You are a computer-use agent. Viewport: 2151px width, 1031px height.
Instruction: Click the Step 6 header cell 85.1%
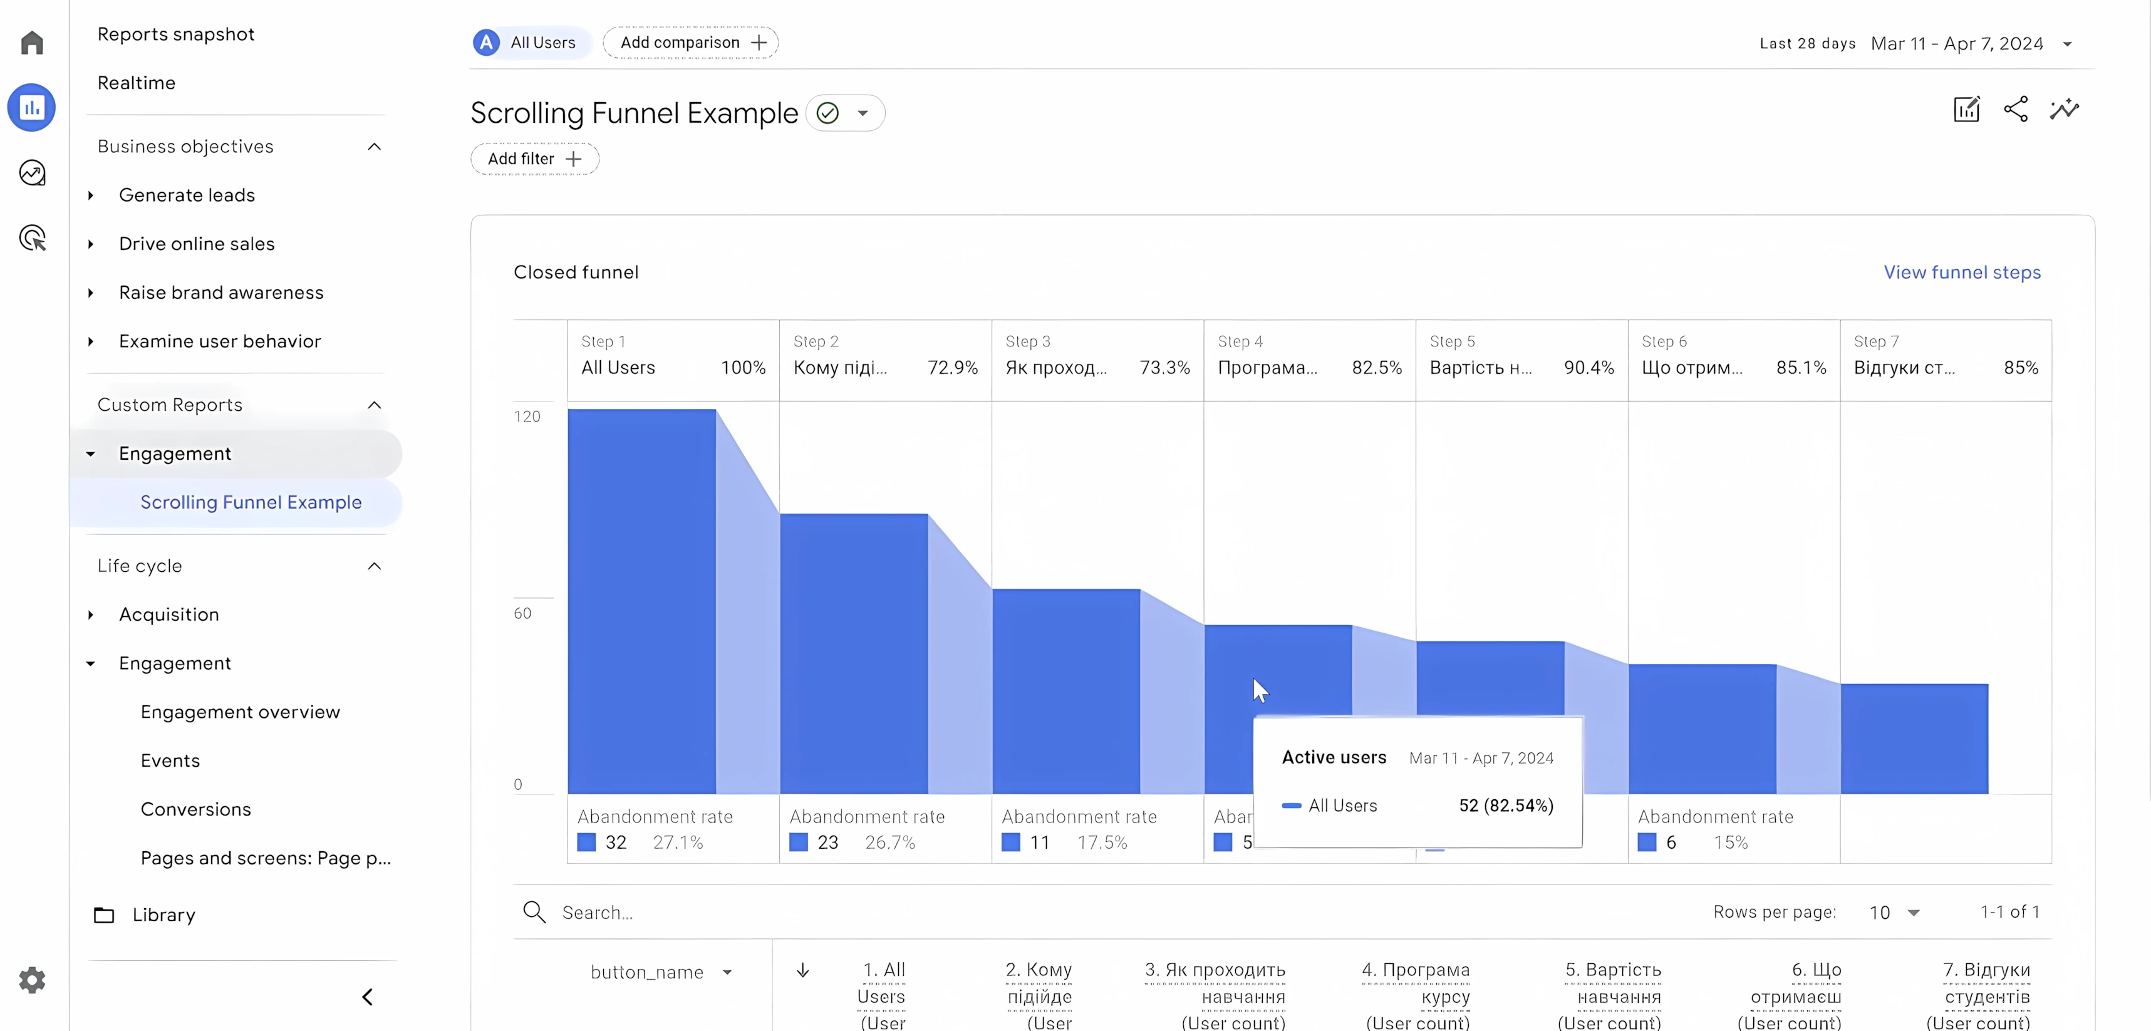[1733, 360]
